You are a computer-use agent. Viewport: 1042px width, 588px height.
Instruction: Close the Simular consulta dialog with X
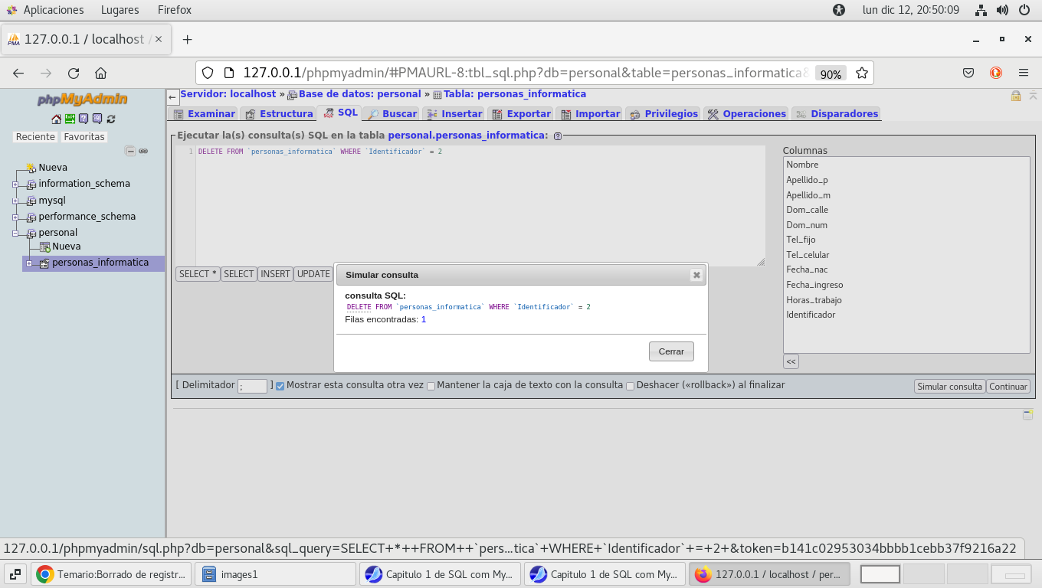click(x=696, y=275)
